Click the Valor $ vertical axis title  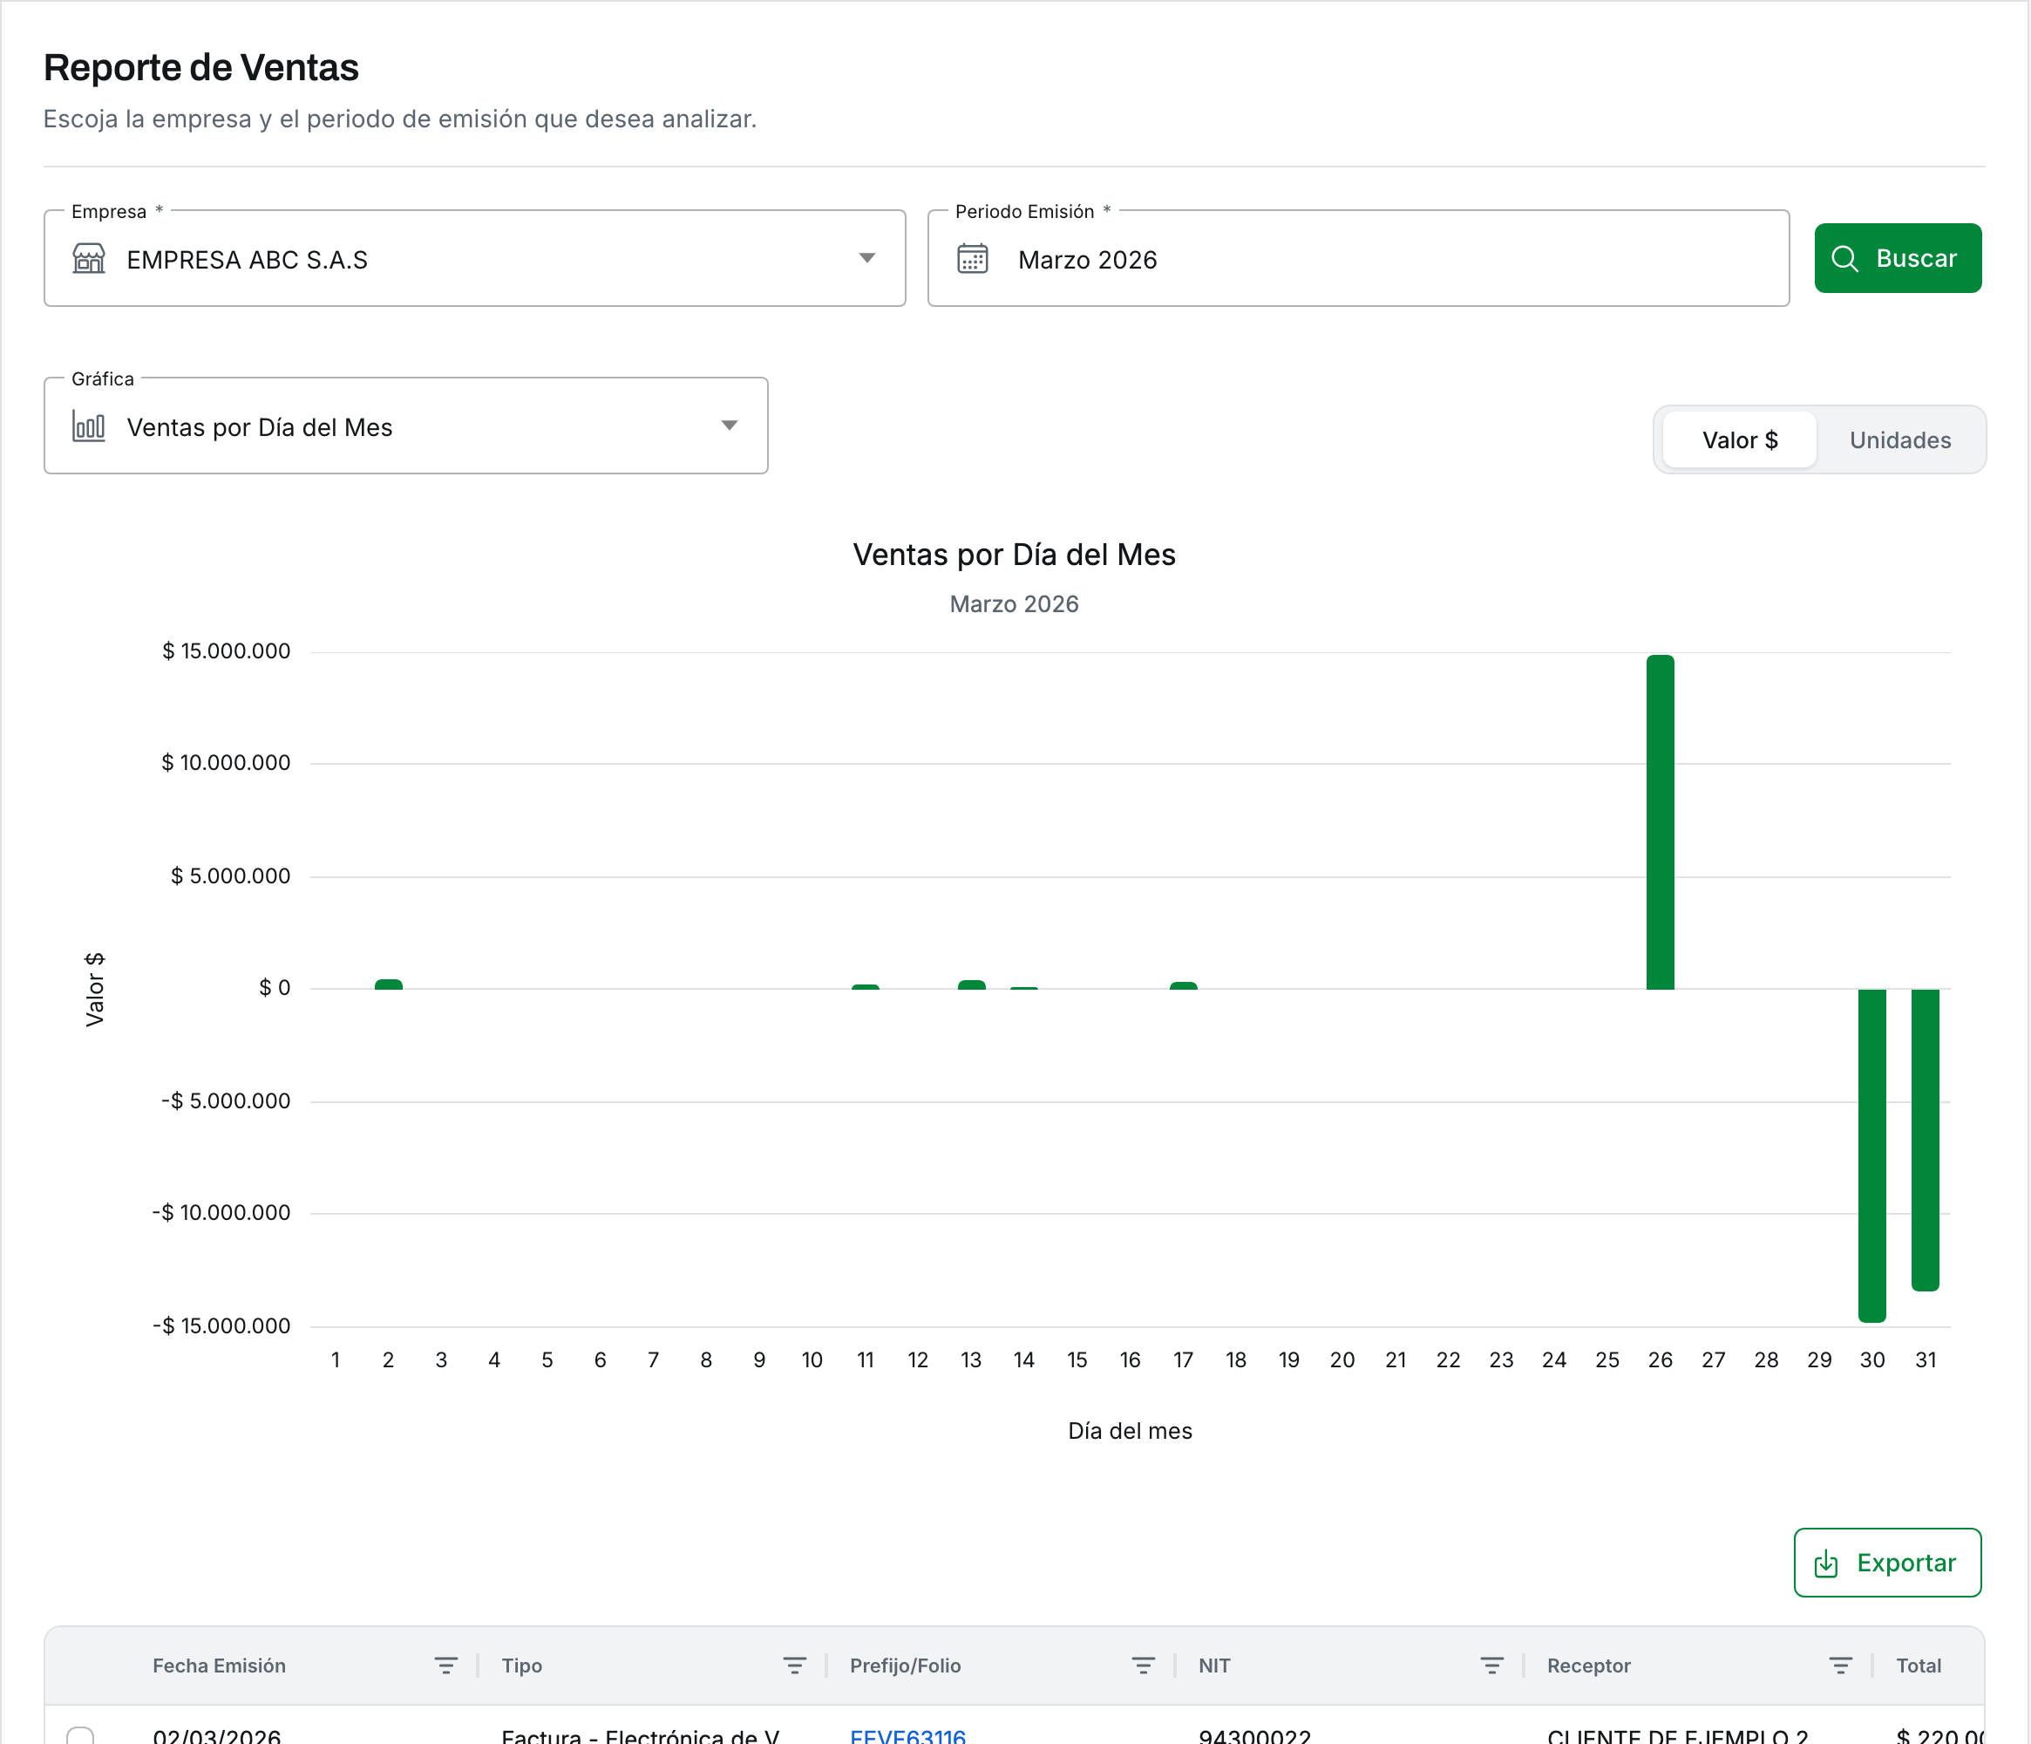[94, 989]
